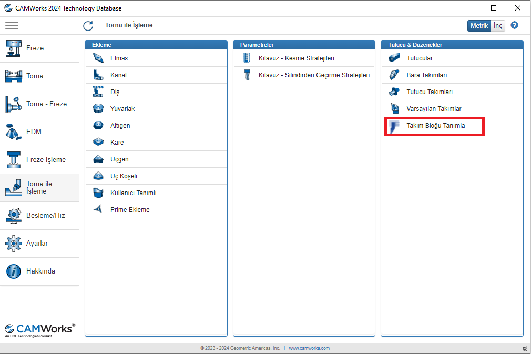Viewport: 531px width, 354px height.
Task: Switch units to Metrik
Action: (479, 26)
